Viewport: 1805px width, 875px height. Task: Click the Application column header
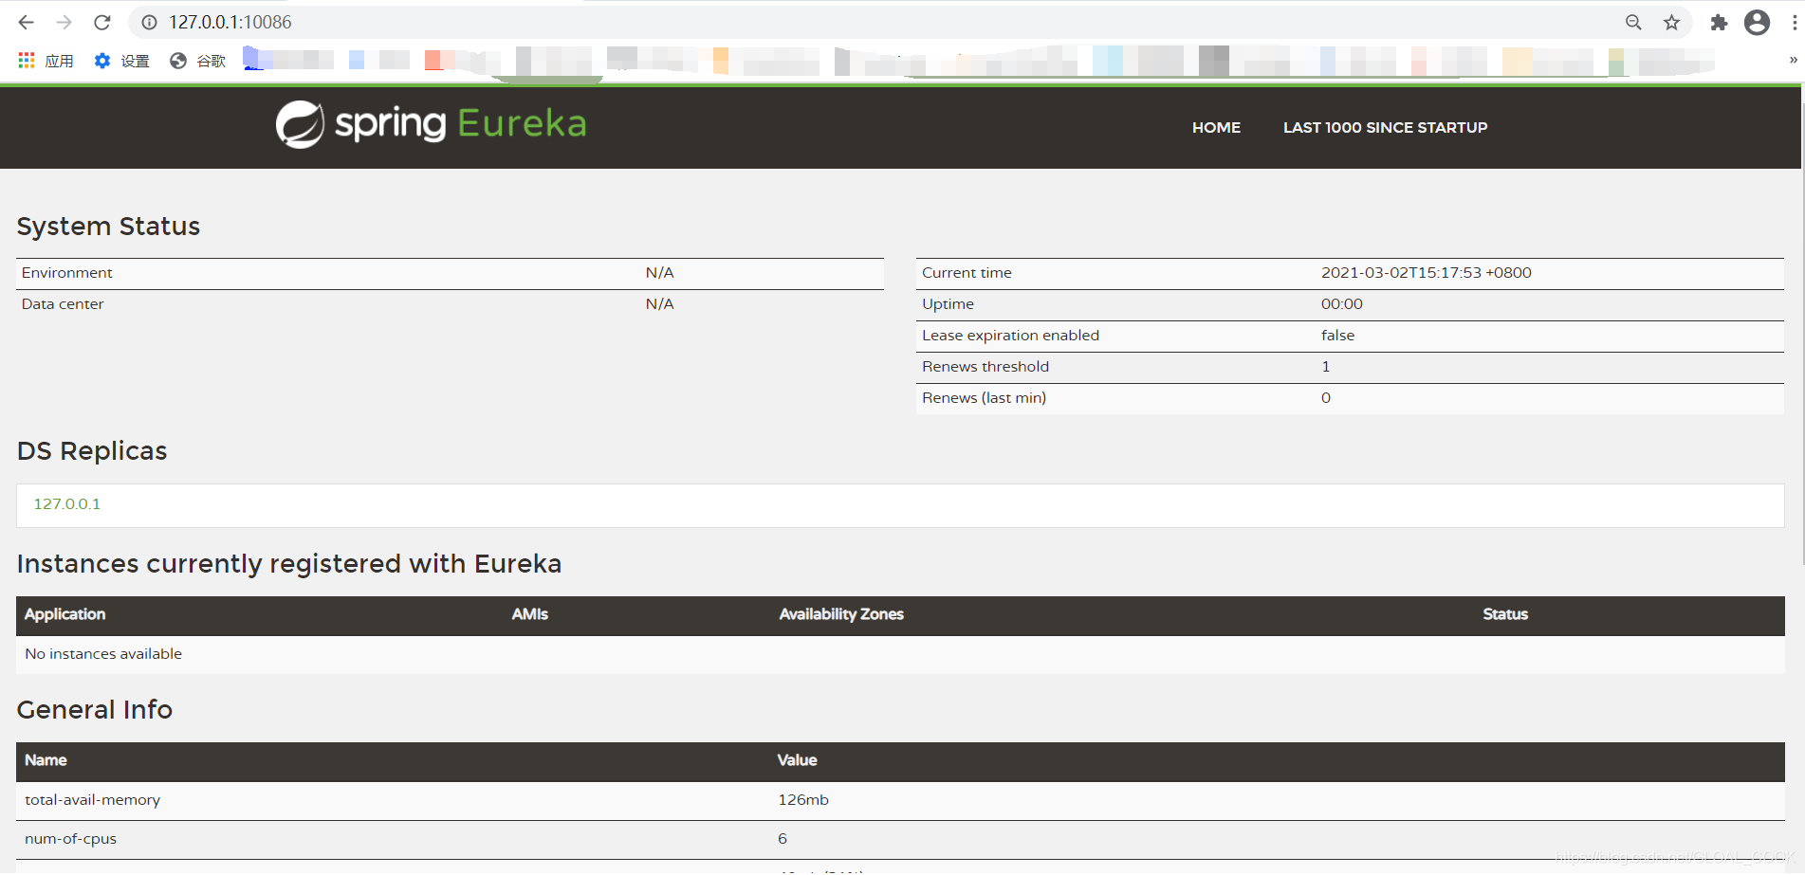click(x=64, y=614)
